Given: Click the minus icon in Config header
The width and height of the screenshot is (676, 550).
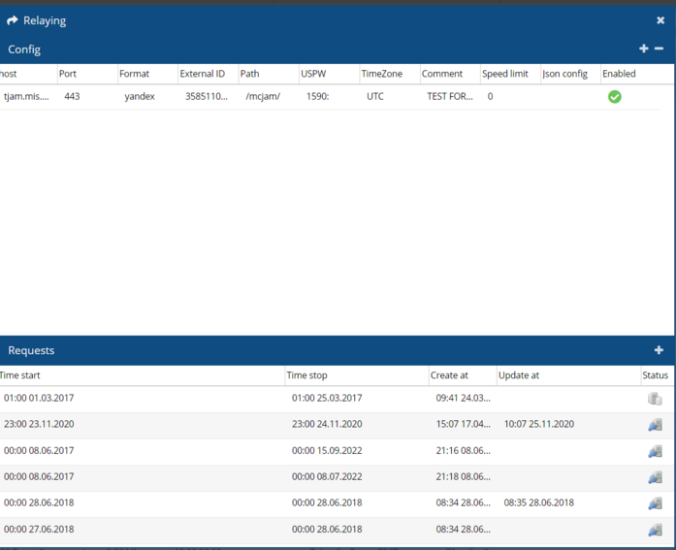Looking at the screenshot, I should [x=660, y=49].
